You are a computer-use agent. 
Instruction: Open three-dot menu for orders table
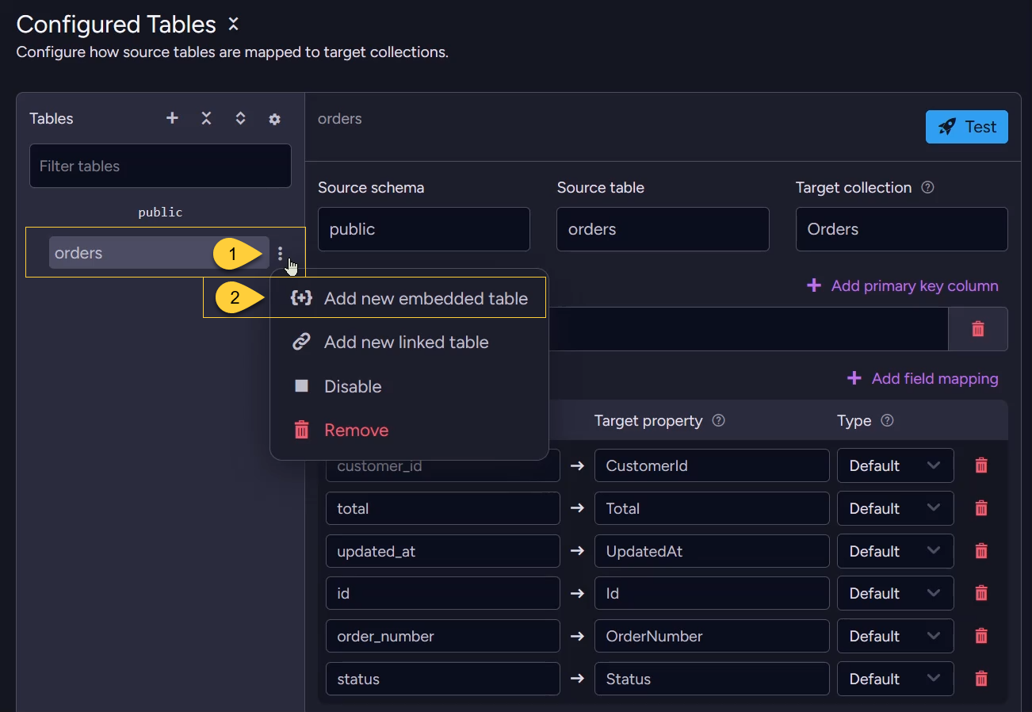point(280,253)
